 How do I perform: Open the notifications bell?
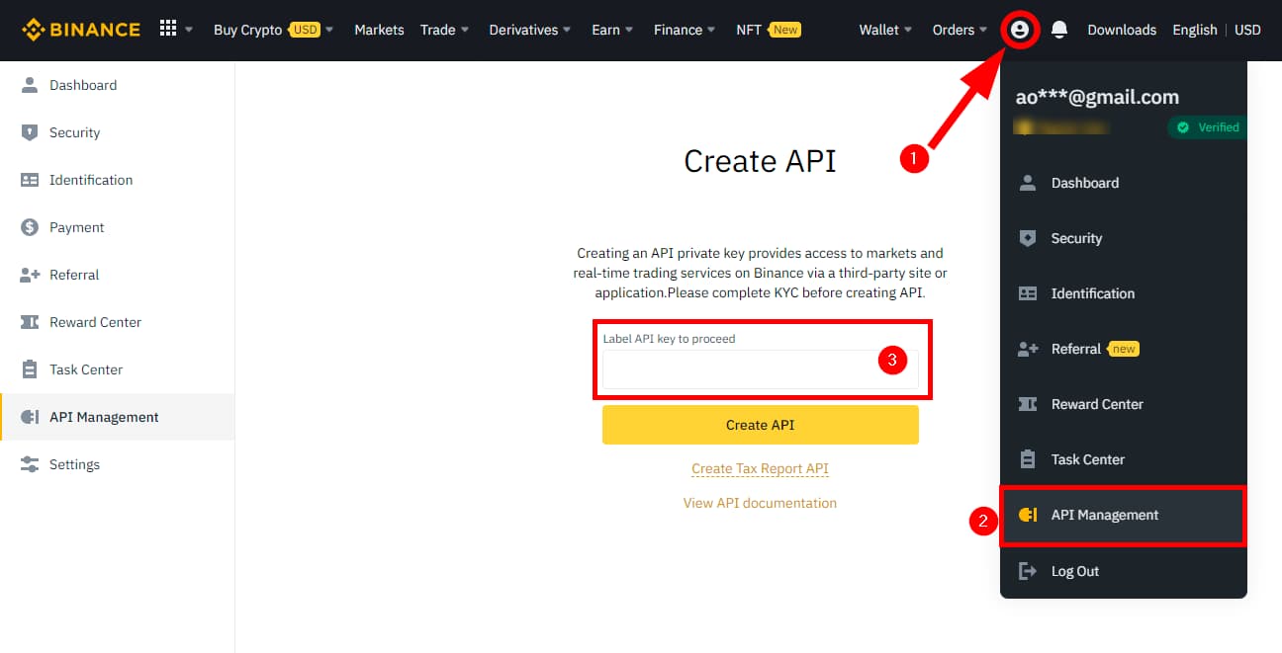pos(1059,30)
